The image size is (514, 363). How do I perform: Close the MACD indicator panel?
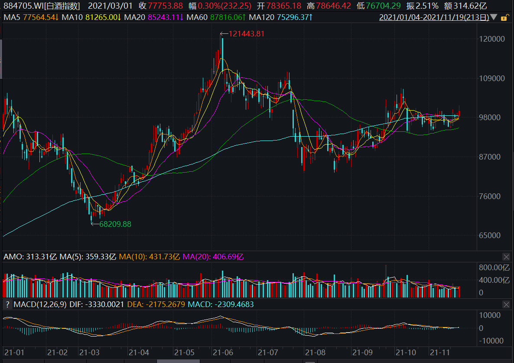506,304
